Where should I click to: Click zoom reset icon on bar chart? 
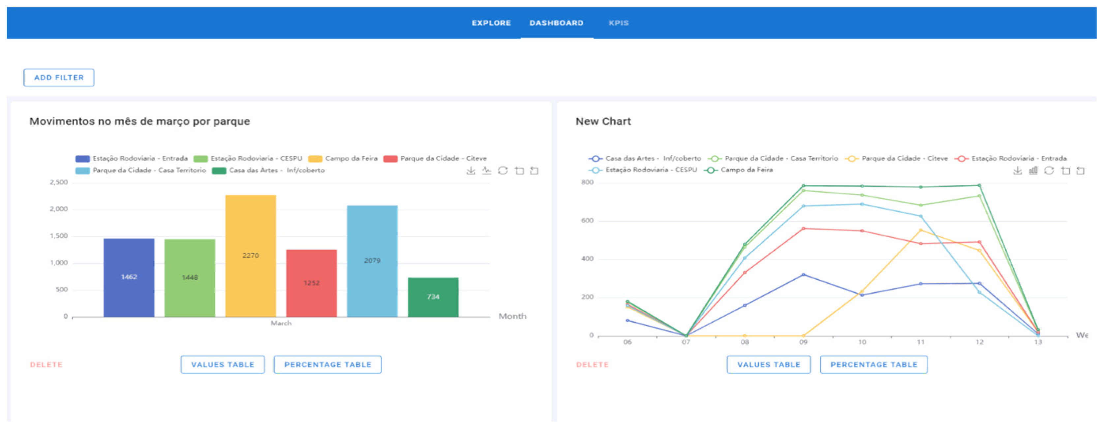pyautogui.click(x=534, y=171)
